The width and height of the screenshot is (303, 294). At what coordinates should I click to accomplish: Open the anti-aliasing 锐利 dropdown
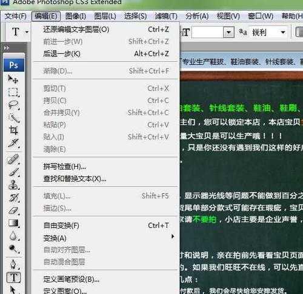[283, 32]
